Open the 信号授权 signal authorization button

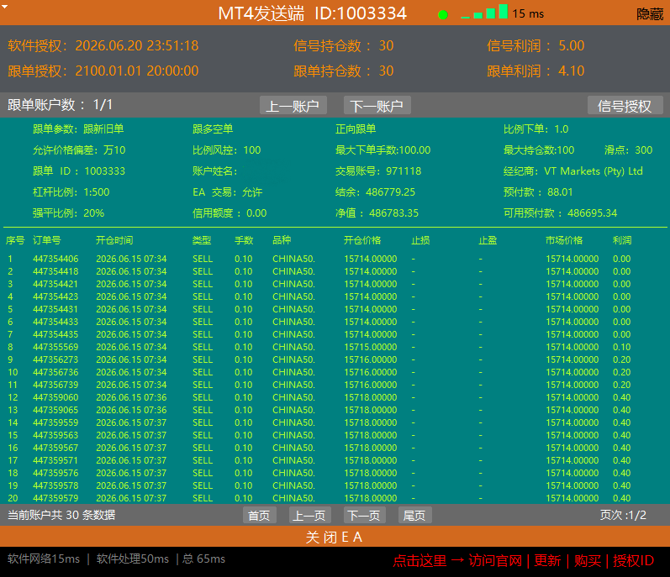coord(625,106)
